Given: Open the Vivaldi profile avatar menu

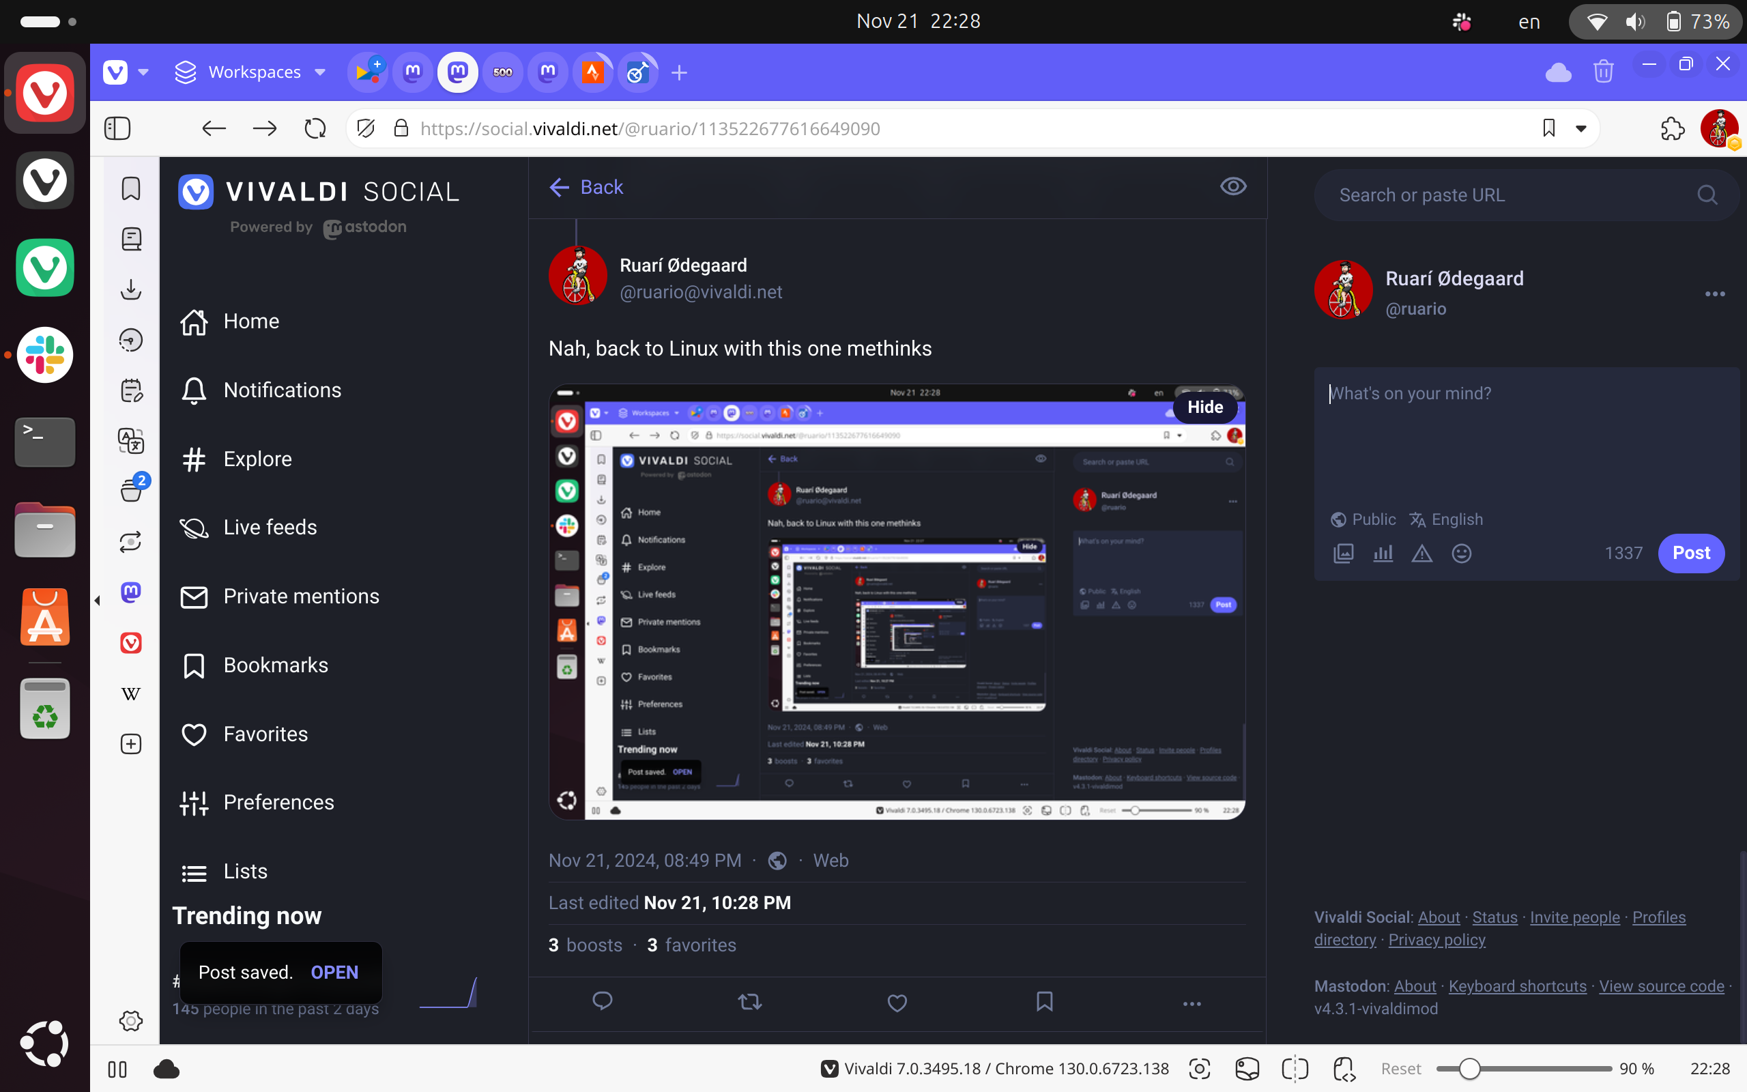Looking at the screenshot, I should [x=1720, y=128].
